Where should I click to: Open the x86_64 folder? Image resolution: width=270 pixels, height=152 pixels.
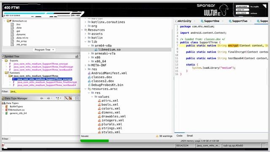(100, 61)
